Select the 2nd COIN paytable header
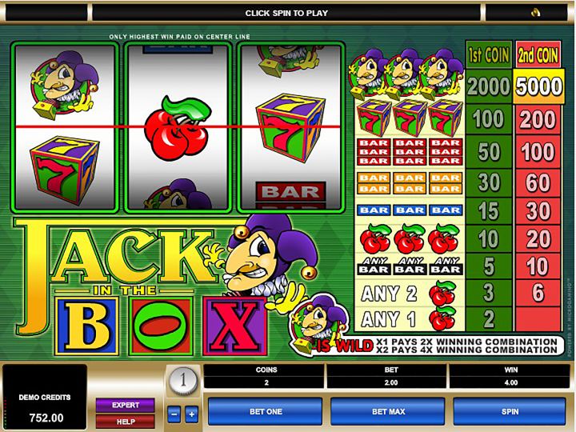 538,55
